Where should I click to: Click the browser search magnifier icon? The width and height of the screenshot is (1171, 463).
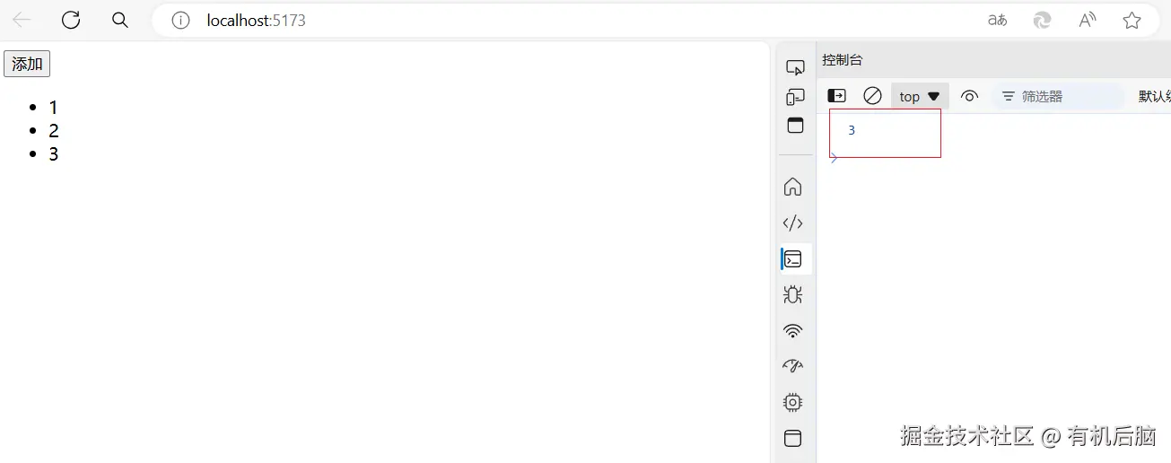[119, 20]
